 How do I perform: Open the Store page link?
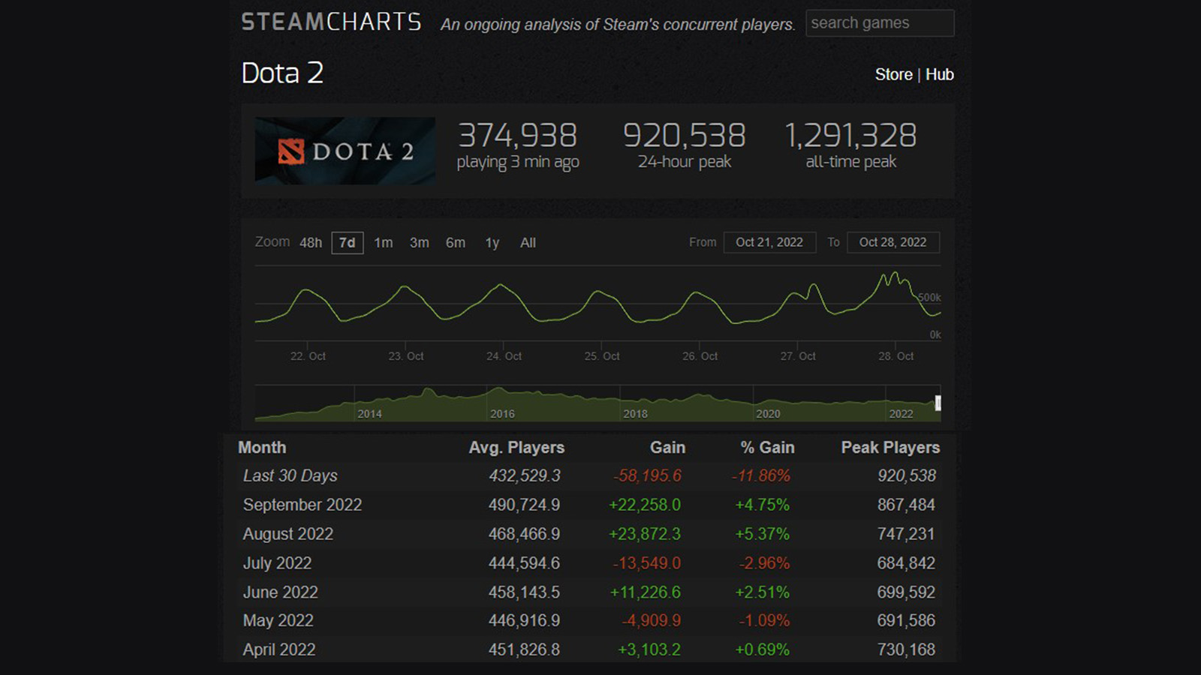893,74
